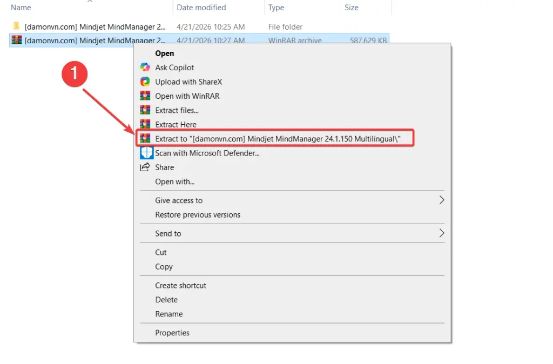Click the WinRAR icon beside Extract Here

pyautogui.click(x=145, y=124)
